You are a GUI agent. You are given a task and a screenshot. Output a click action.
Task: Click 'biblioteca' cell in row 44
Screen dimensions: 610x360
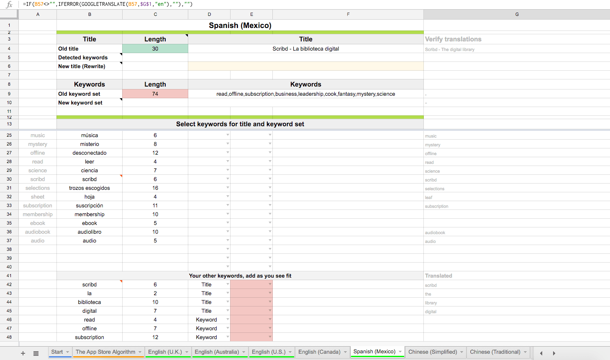[x=90, y=302]
